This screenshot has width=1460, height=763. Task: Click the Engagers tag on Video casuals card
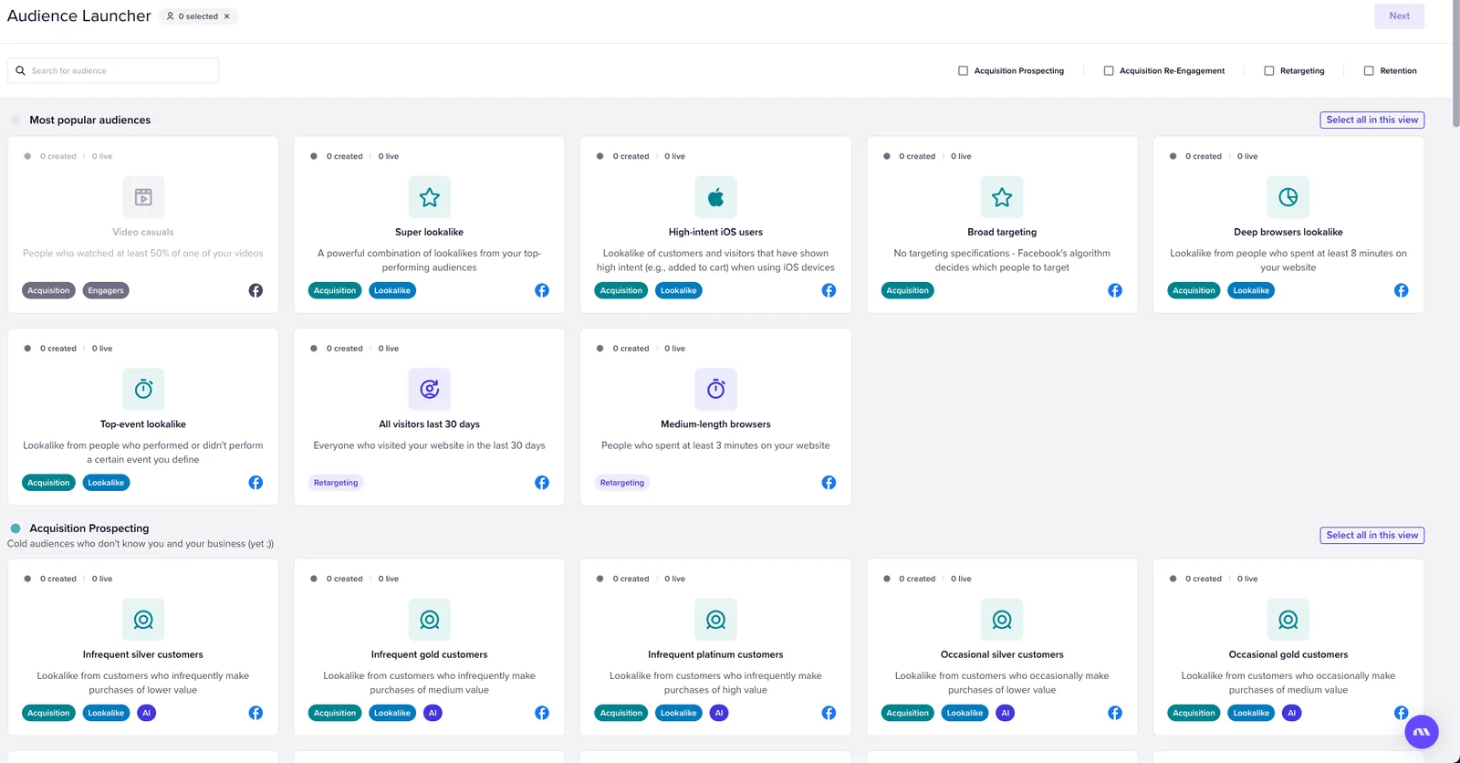click(106, 290)
